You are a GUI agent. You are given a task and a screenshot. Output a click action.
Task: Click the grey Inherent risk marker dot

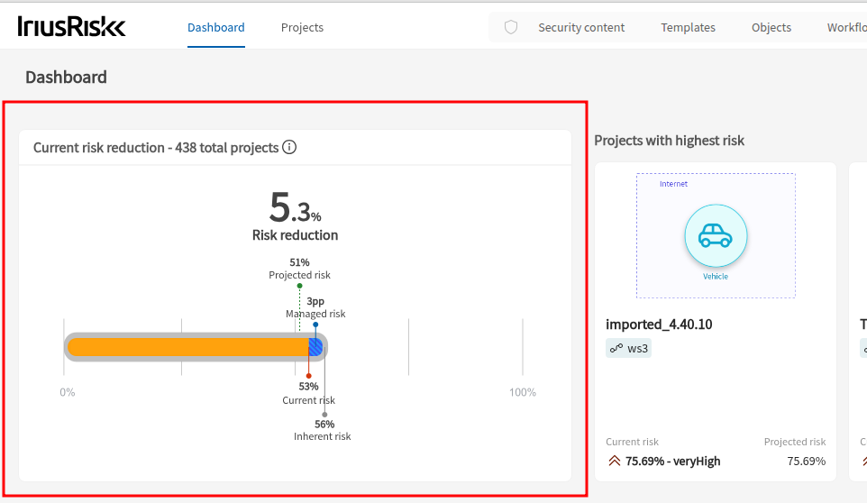click(324, 415)
